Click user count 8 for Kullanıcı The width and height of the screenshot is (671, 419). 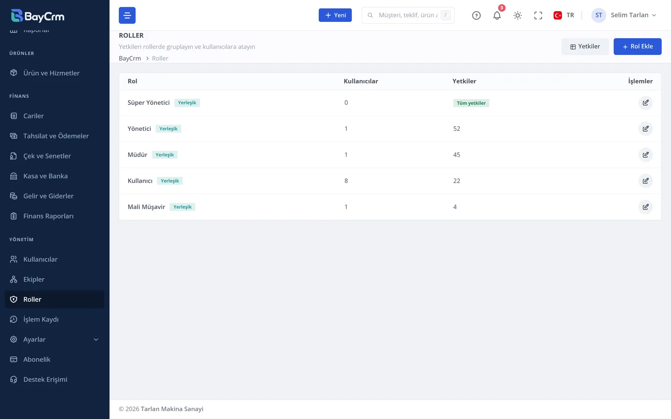tap(346, 181)
